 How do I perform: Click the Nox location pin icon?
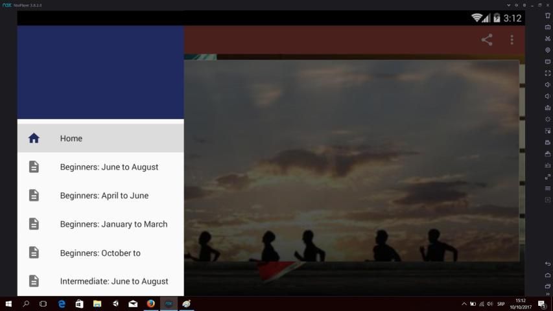point(548,50)
